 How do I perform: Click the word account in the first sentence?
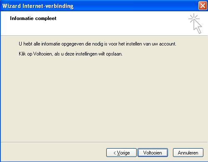[x=168, y=44]
